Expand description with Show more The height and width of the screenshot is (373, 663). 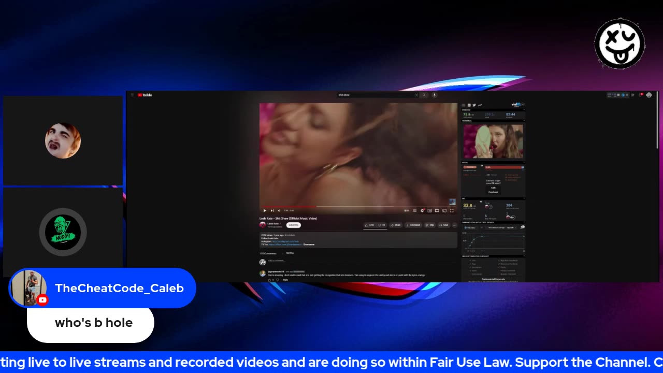click(x=309, y=244)
